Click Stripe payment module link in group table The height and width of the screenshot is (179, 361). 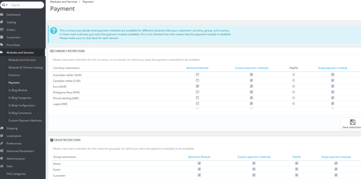(336, 157)
